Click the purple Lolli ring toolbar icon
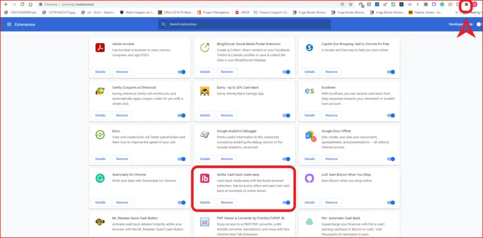483x238 pixels. click(434, 5)
